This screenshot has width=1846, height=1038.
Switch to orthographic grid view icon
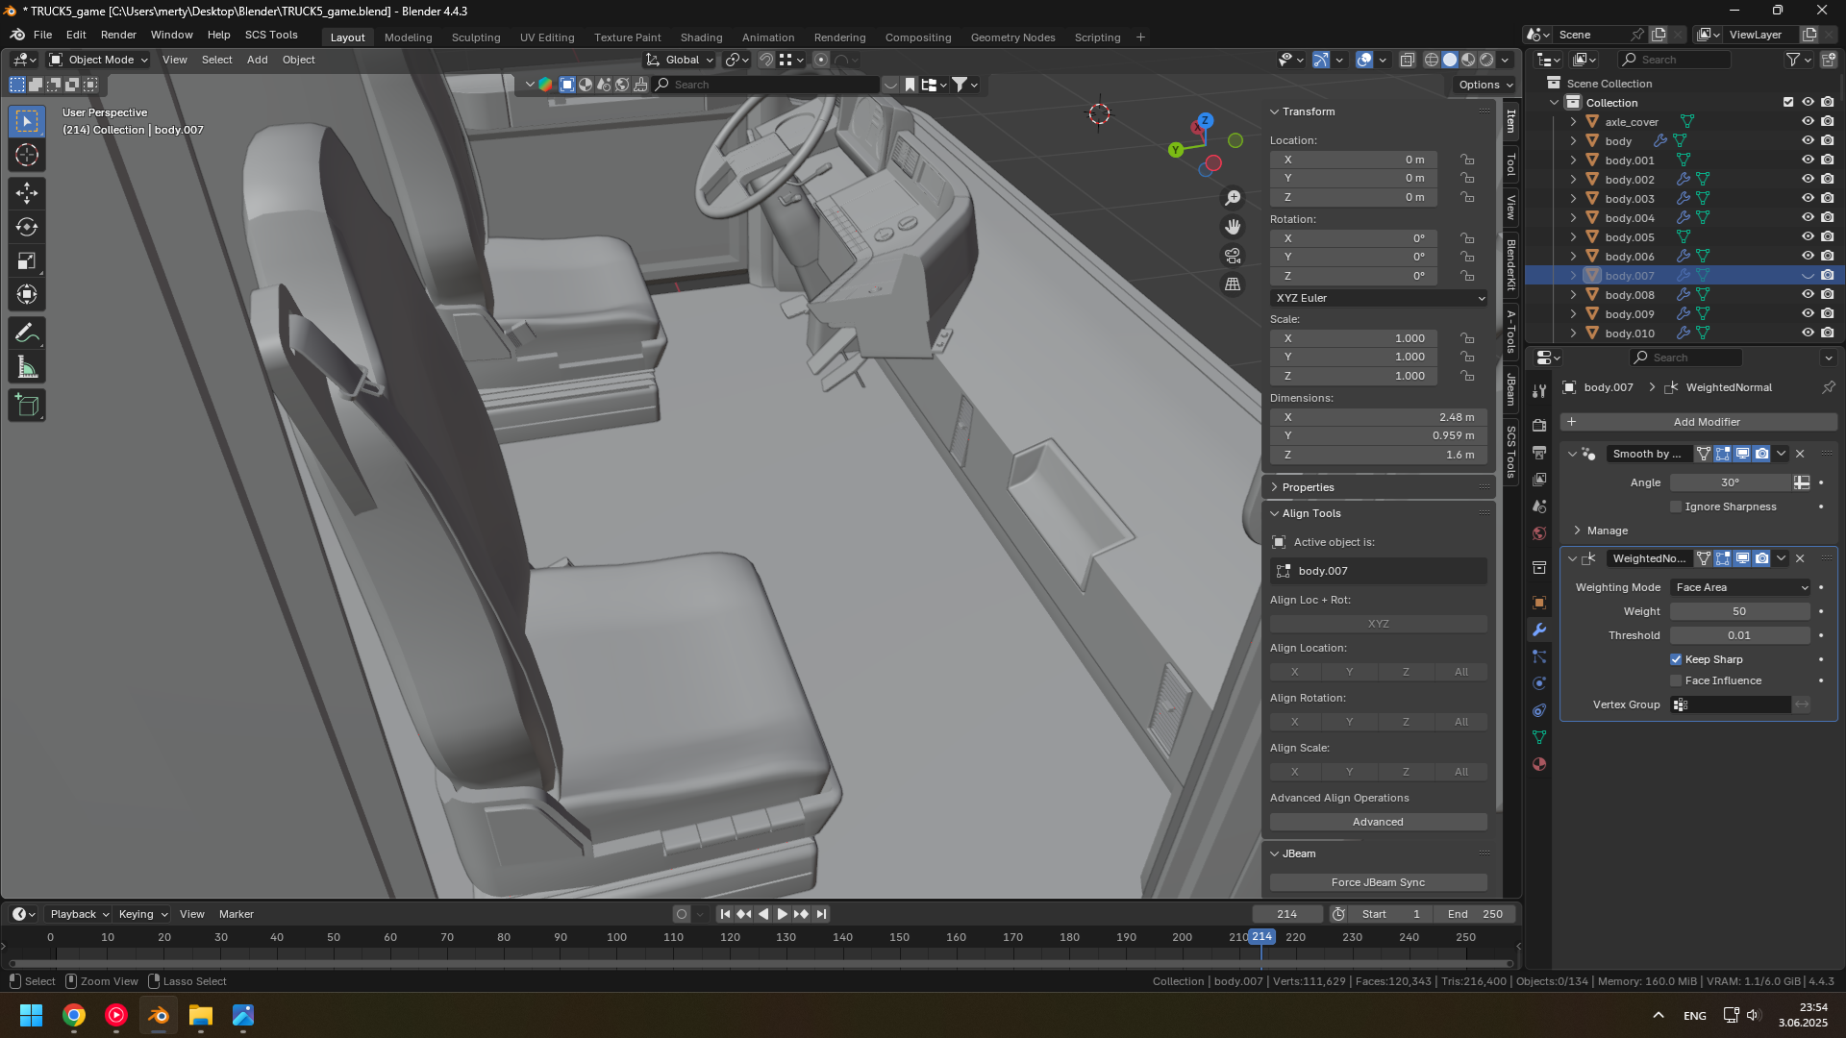pos(1233,284)
